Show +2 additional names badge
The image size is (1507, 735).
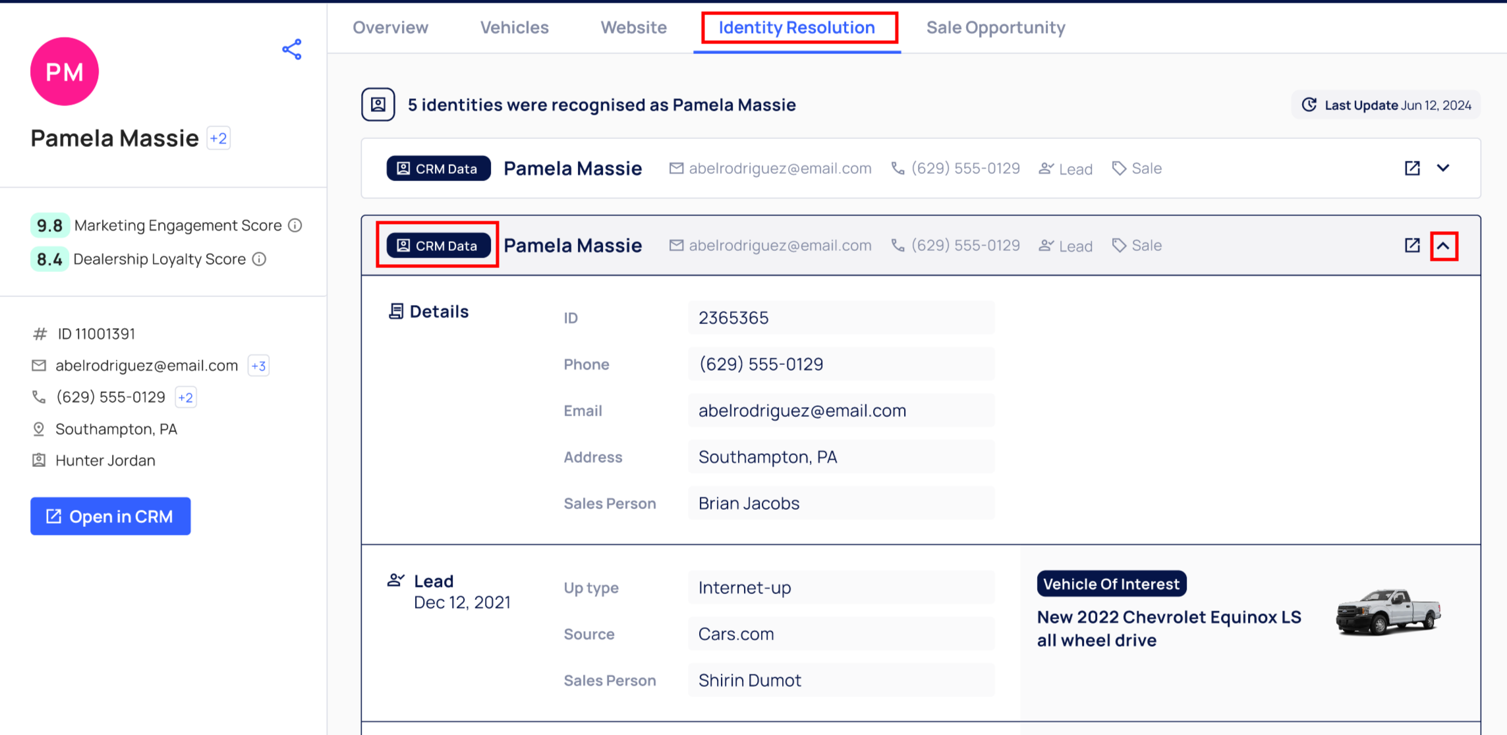pyautogui.click(x=218, y=138)
